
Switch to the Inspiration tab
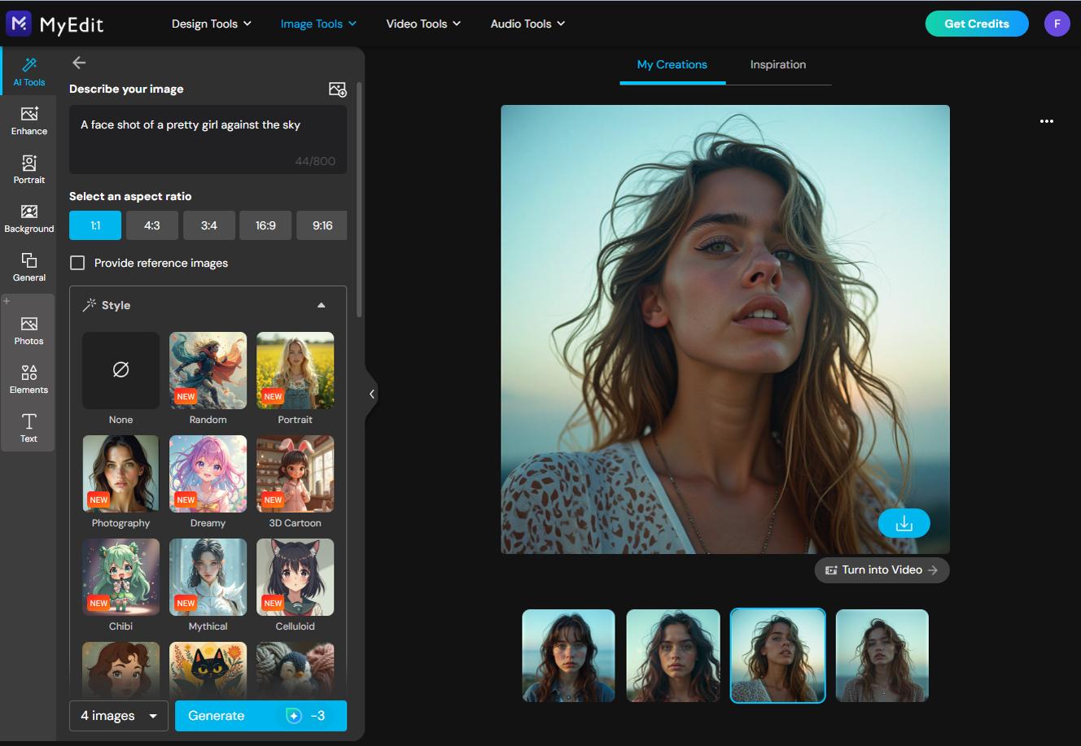777,64
